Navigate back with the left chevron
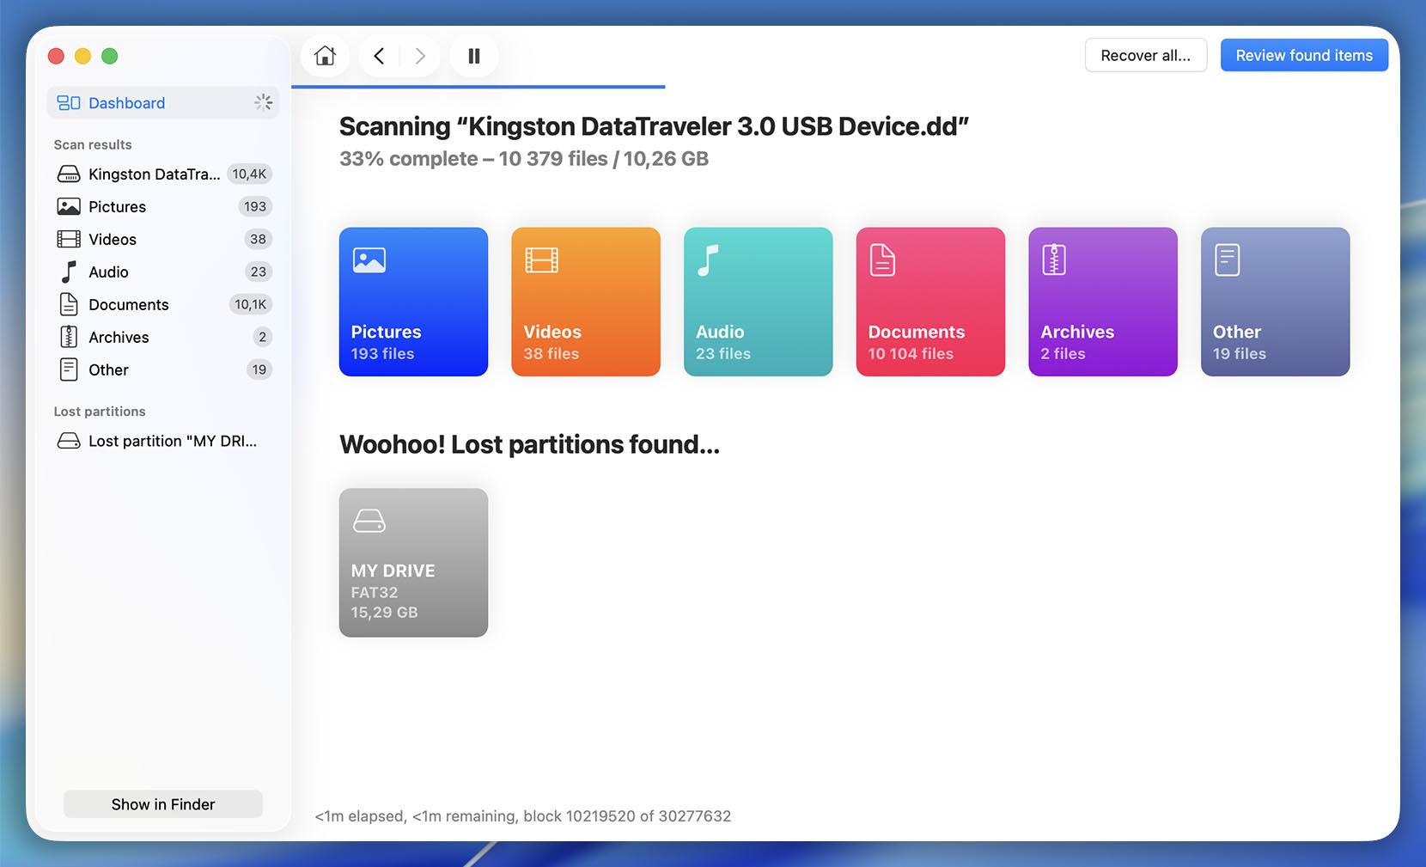The height and width of the screenshot is (867, 1426). (379, 56)
